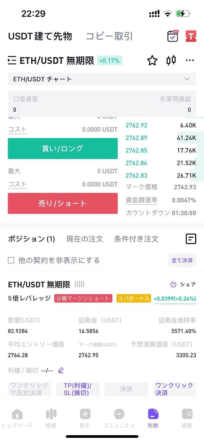The height and width of the screenshot is (442, 204).
Task: Open TP(利確)/SL(損切) settings
Action: [78, 389]
